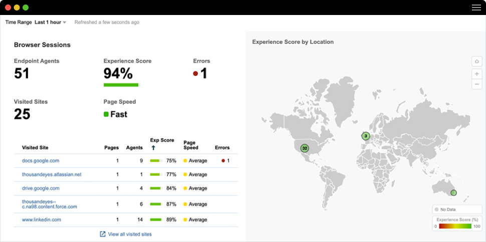Click the map home reset icon
The image size is (486, 242).
pyautogui.click(x=476, y=61)
